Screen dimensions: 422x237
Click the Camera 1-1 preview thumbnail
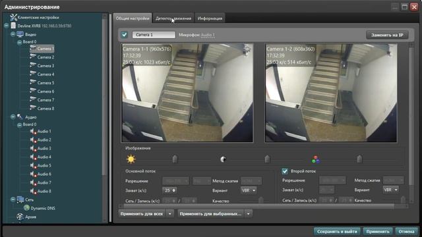pyautogui.click(x=187, y=93)
